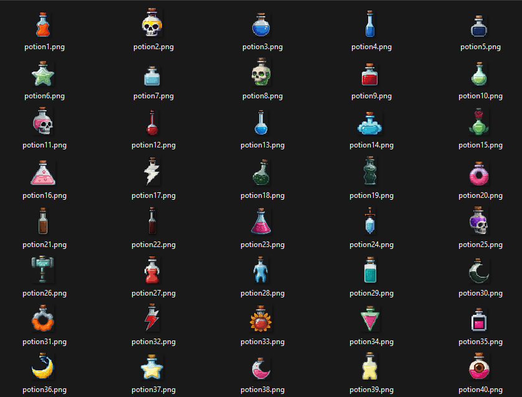522x397 pixels.
Task: Select the magenta erlenmeyer potion23 icon
Action: 261,221
